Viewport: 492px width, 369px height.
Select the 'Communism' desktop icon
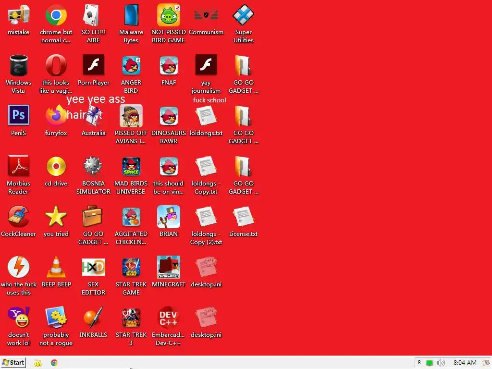[x=206, y=14]
